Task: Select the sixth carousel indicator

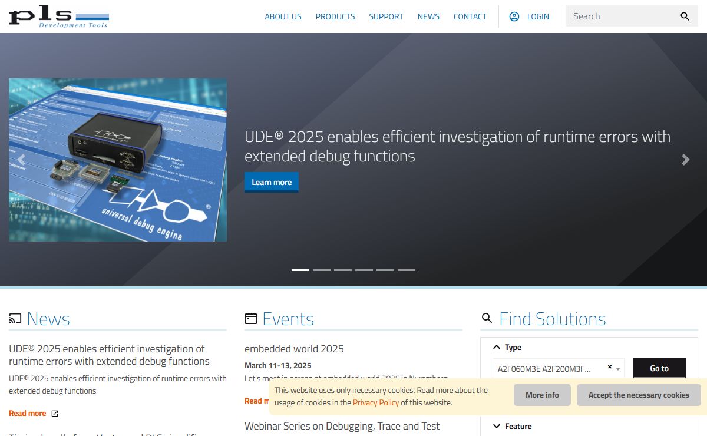Action: click(x=407, y=270)
